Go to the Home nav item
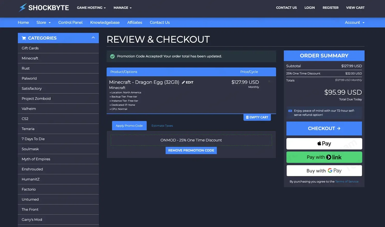The height and width of the screenshot is (227, 385). tap(23, 22)
